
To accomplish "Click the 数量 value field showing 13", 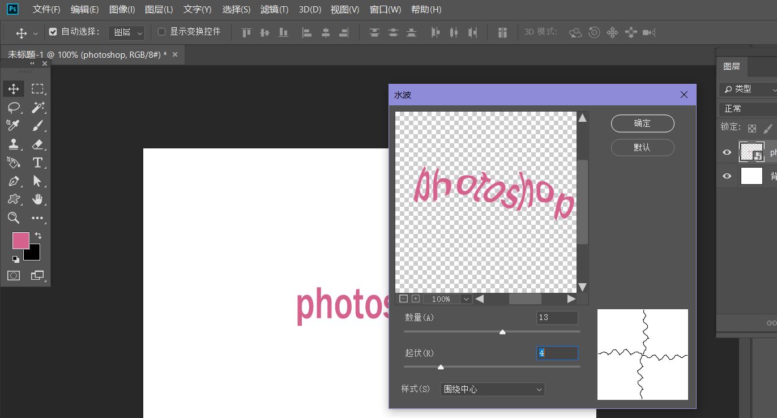I will [x=557, y=318].
